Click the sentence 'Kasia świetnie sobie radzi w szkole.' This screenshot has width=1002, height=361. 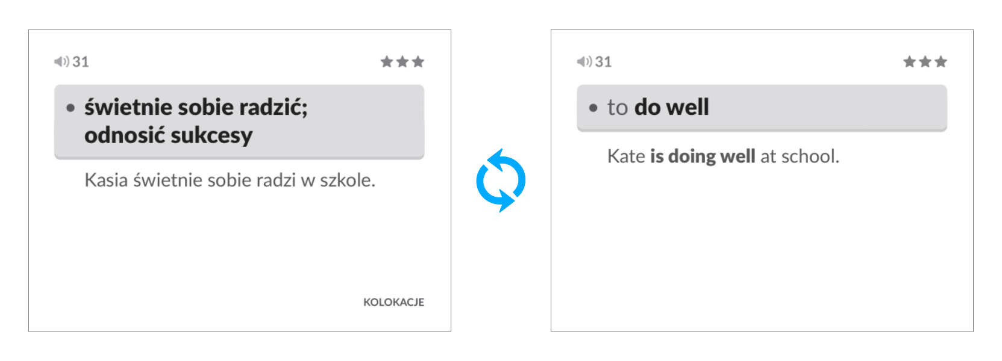(230, 180)
